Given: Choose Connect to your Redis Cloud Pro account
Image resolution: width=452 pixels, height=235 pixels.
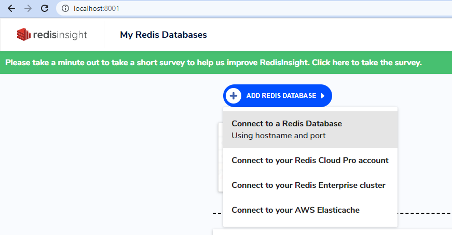Looking at the screenshot, I should point(310,160).
